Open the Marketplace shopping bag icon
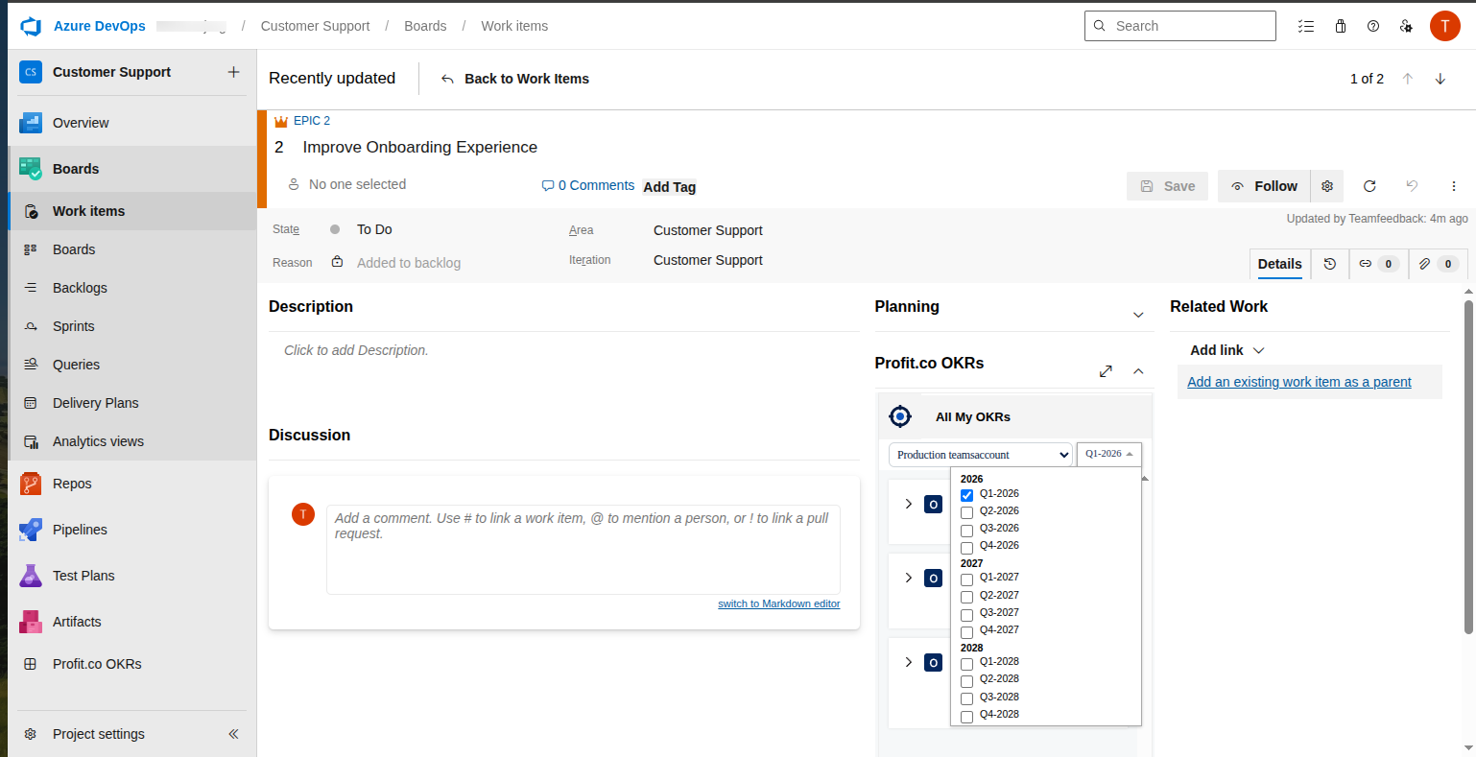 coord(1341,26)
